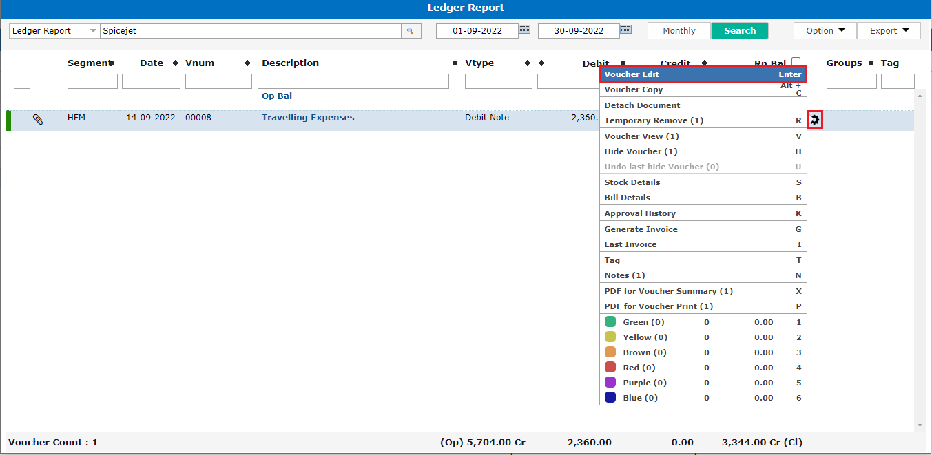Screen dimensions: 932x455
Task: Open the Option dropdown menu
Action: point(825,31)
